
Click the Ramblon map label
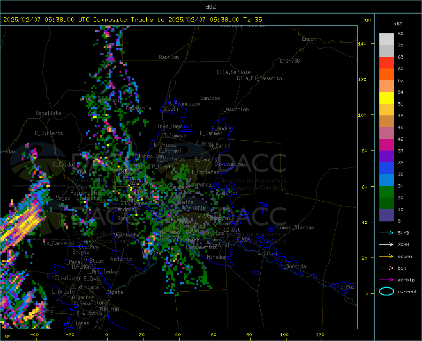[169, 57]
